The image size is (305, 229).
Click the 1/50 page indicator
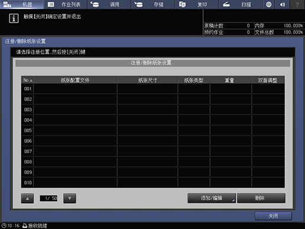coord(48,198)
